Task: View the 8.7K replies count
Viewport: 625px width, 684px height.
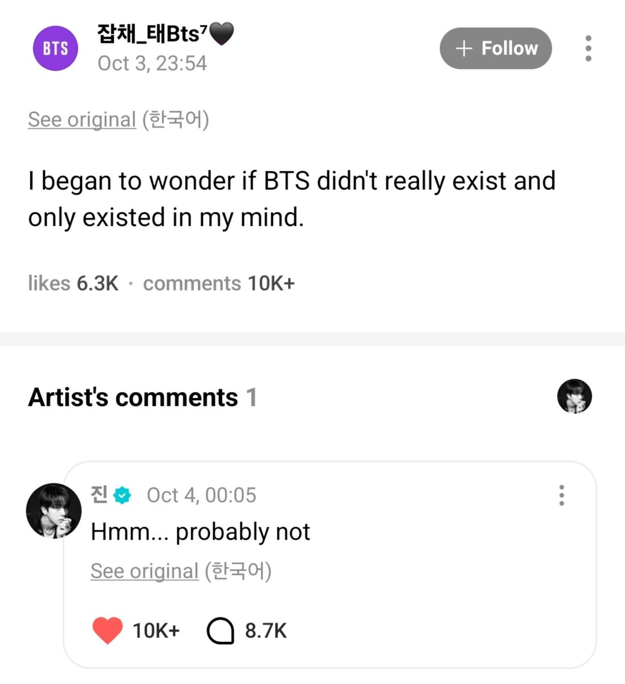Action: tap(265, 631)
